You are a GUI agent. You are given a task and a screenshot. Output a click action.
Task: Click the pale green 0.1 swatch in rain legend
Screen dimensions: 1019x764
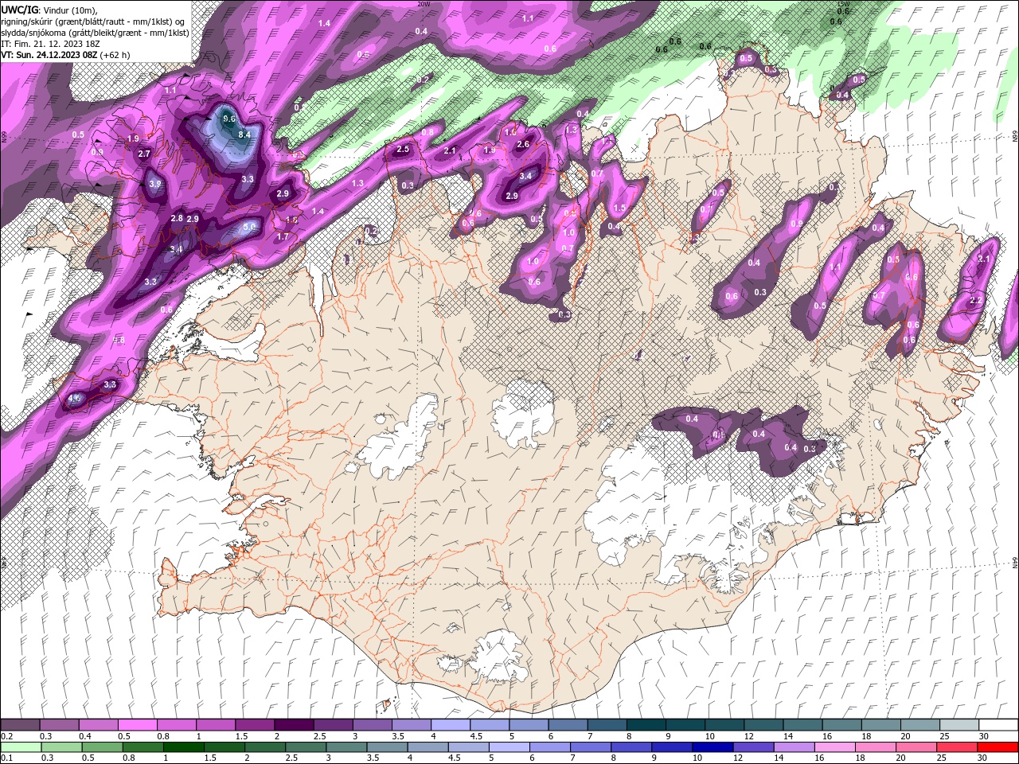coord(21,746)
